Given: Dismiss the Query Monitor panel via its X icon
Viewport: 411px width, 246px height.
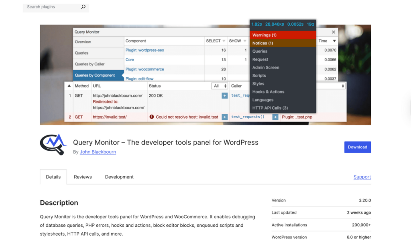Looking at the screenshot, I should pos(333,32).
